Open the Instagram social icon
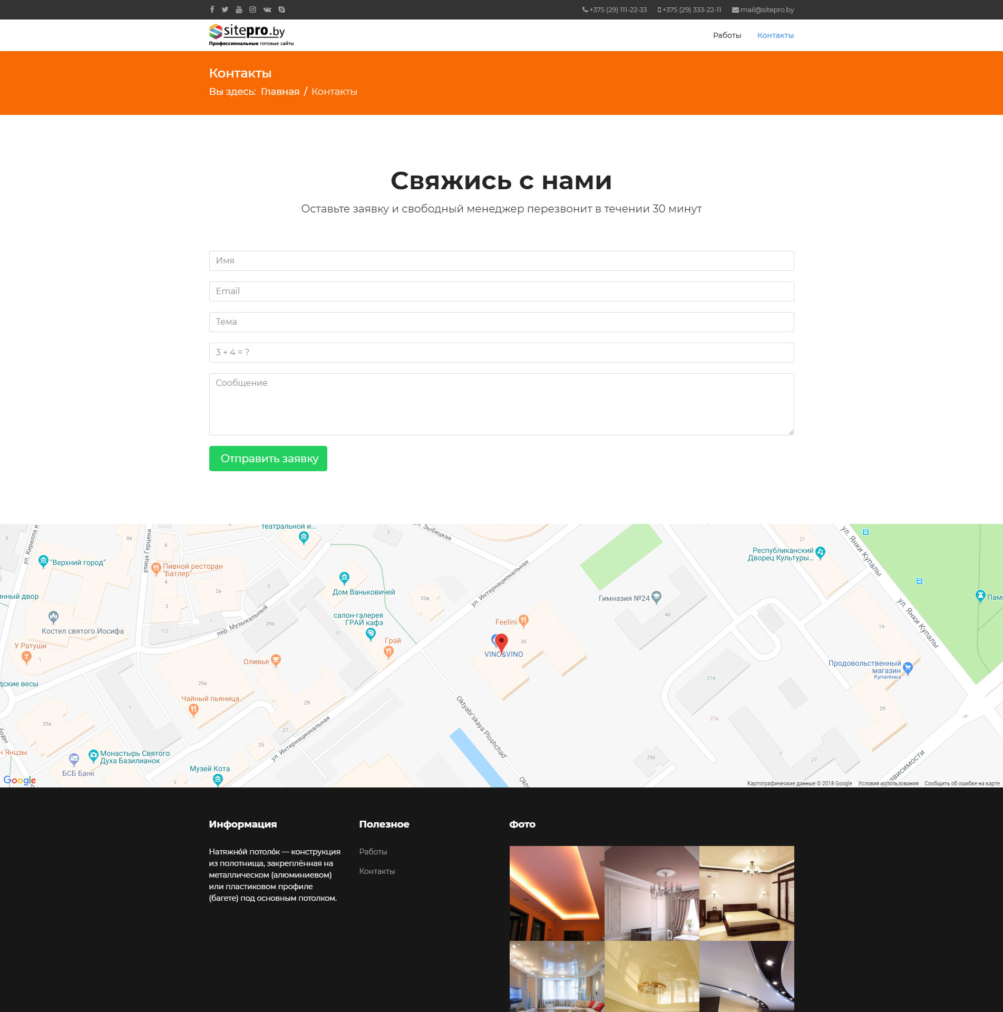 coord(252,9)
